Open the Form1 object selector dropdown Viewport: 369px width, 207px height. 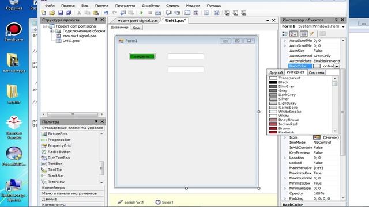click(x=344, y=26)
